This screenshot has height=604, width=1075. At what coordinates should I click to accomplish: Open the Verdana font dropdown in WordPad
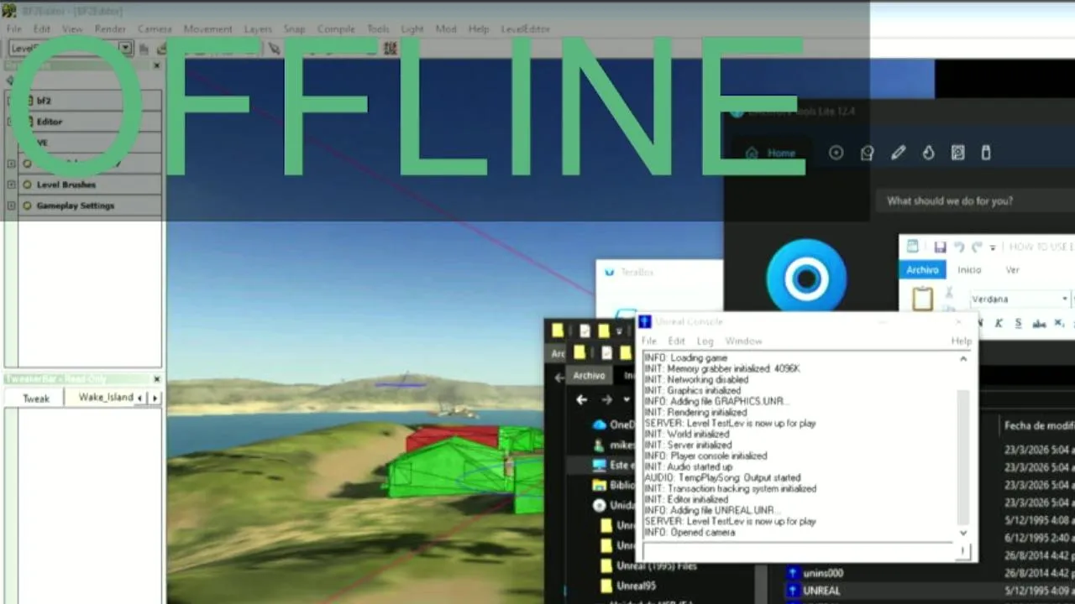click(1065, 299)
